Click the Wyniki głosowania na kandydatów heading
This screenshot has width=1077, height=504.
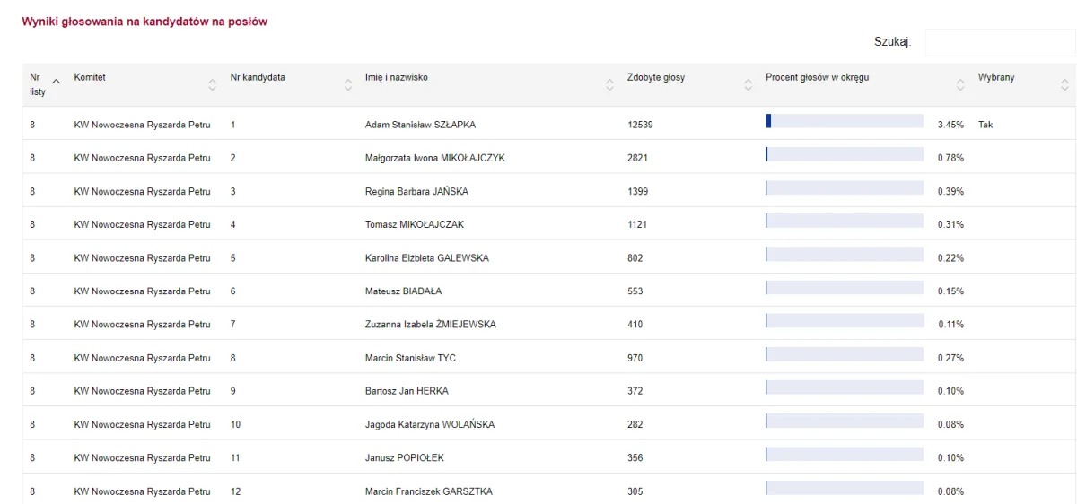(x=144, y=22)
